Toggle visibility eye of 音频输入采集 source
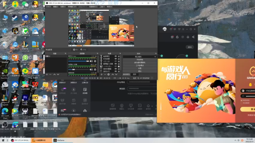The height and width of the screenshot is (143, 255). point(116,64)
